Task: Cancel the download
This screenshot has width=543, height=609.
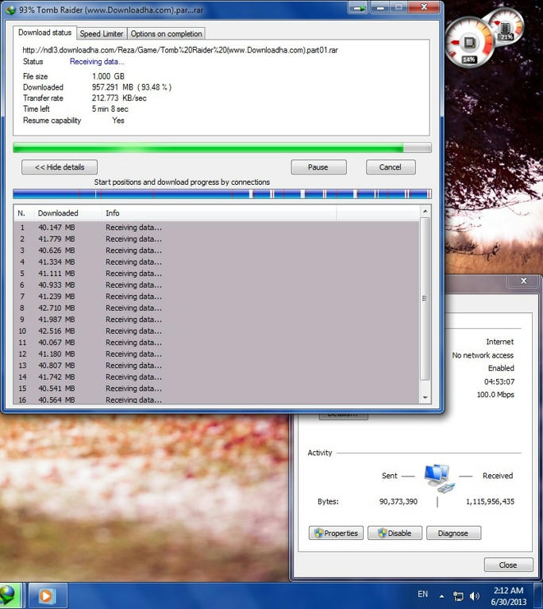Action: [390, 167]
